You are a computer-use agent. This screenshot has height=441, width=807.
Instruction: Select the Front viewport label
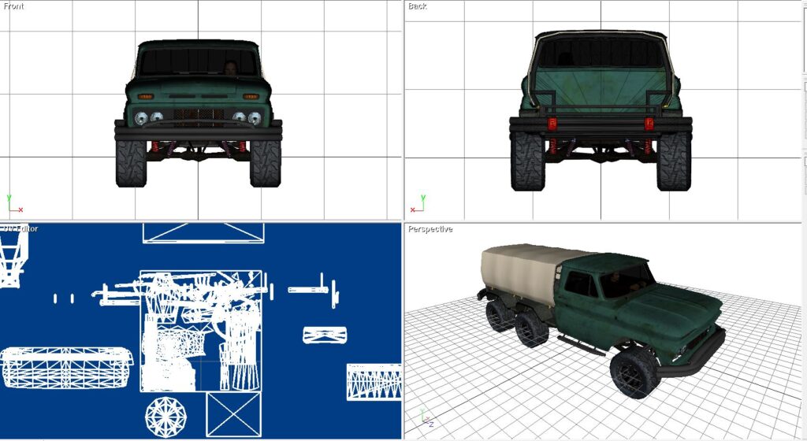[13, 6]
